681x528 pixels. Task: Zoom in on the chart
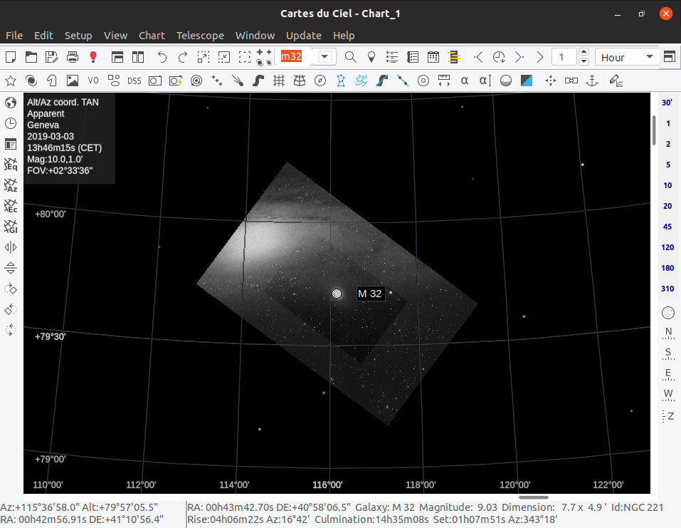[204, 57]
